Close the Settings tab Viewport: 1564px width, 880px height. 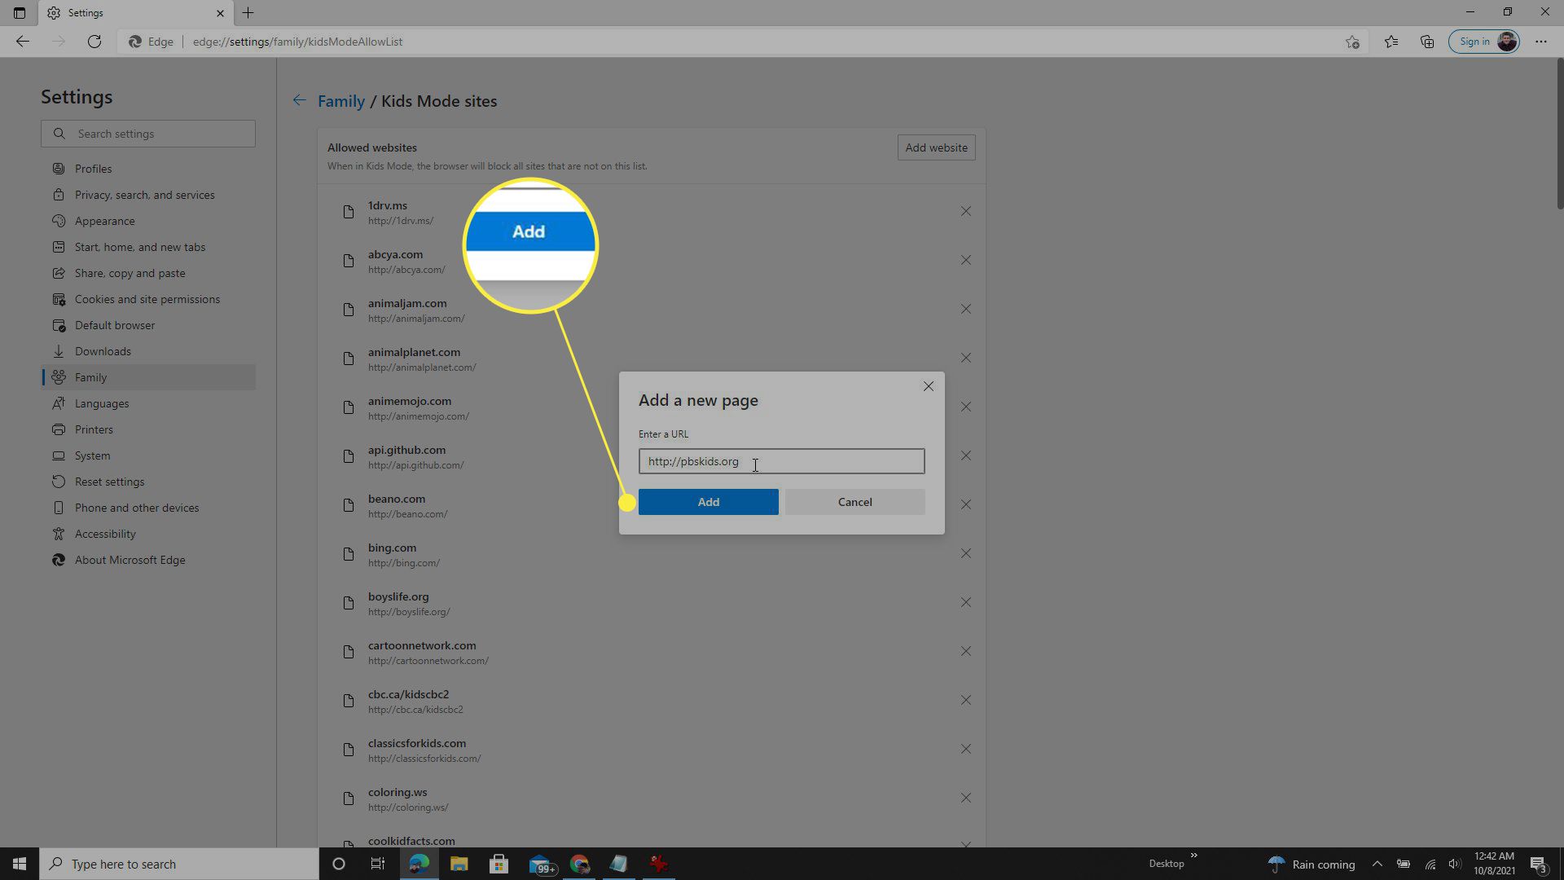[220, 13]
